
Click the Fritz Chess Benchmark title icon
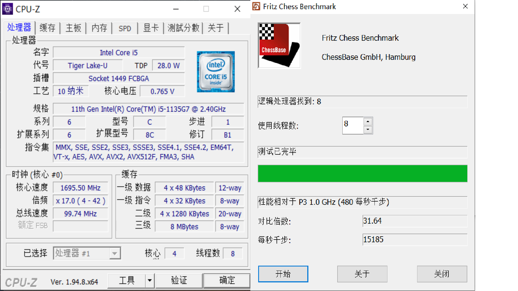click(256, 6)
